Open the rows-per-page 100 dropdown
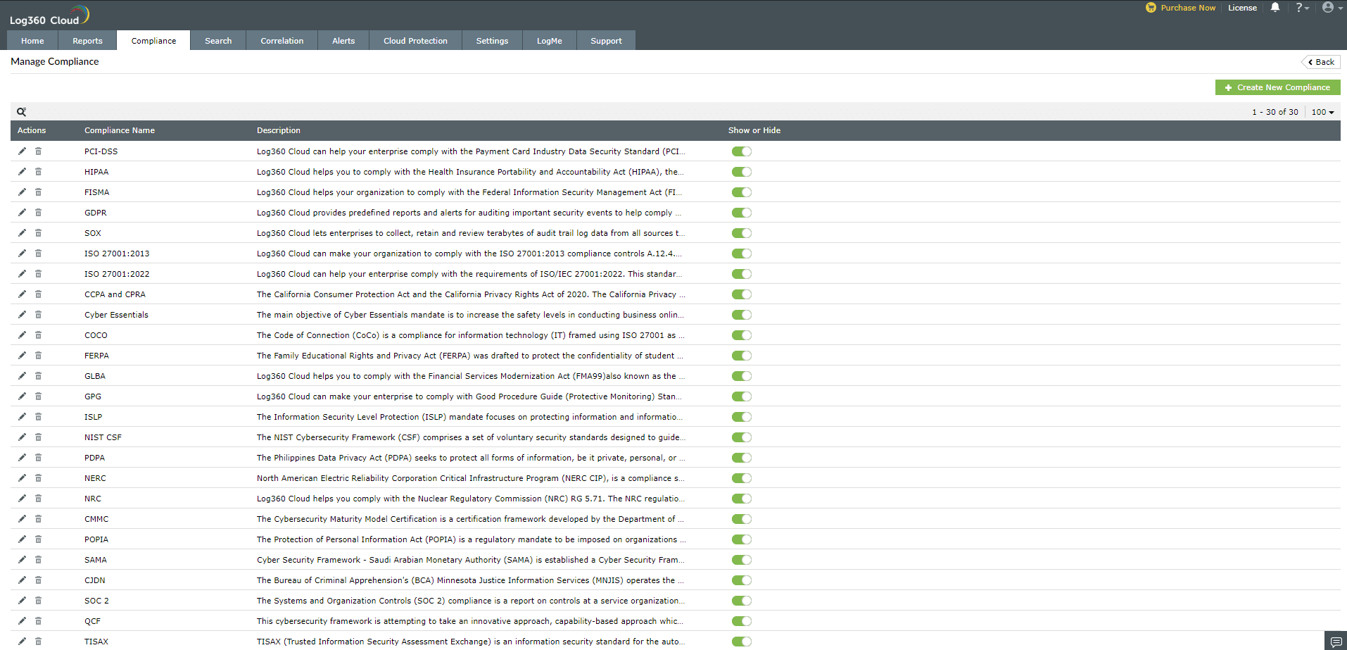This screenshot has height=650, width=1347. (1323, 112)
